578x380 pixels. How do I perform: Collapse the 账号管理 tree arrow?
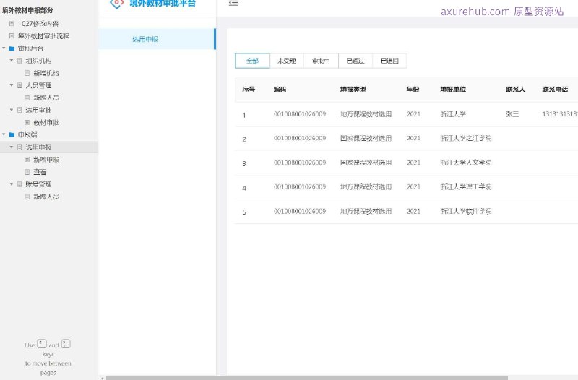tap(12, 184)
